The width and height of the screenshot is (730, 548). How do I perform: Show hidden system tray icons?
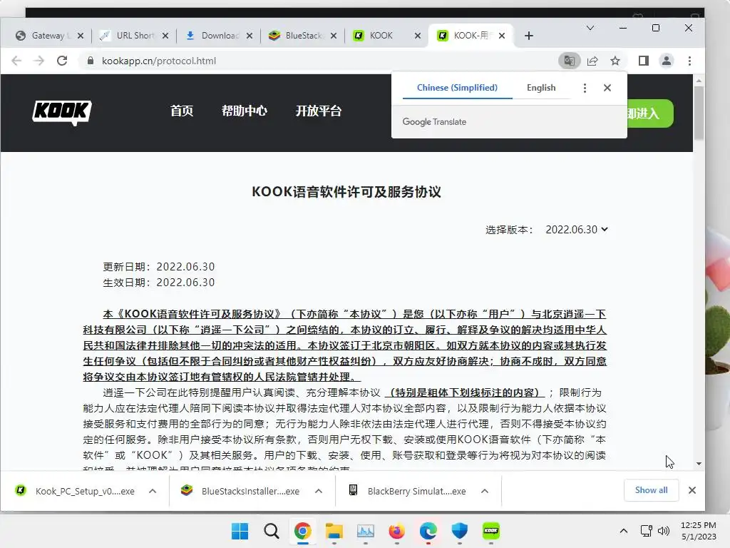coord(624,531)
